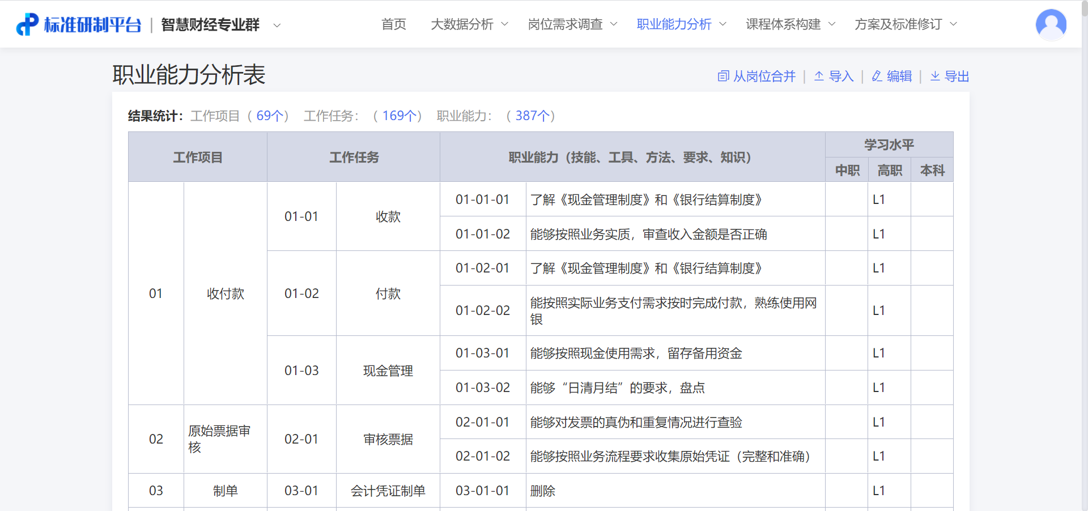Click the 标准研制平台 logo icon
The image size is (1088, 511).
(x=27, y=24)
